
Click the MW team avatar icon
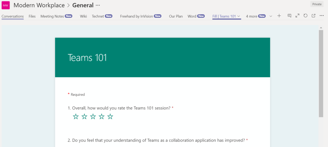[x=6, y=5]
